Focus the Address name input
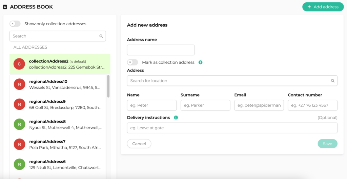This screenshot has height=179, width=347. point(161,50)
